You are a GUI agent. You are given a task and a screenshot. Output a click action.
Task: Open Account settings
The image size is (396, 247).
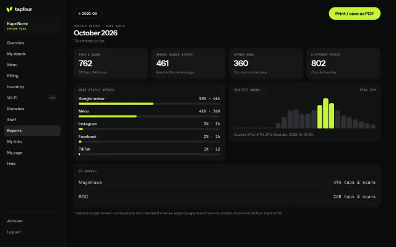[x=32, y=221]
